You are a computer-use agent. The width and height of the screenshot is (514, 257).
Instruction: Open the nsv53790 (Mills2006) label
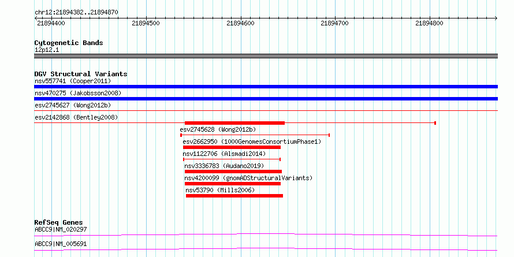click(x=220, y=190)
